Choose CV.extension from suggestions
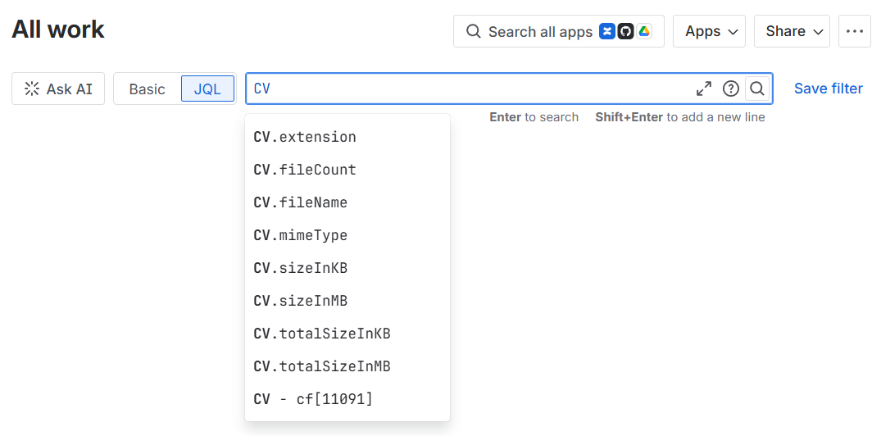 coord(347,137)
